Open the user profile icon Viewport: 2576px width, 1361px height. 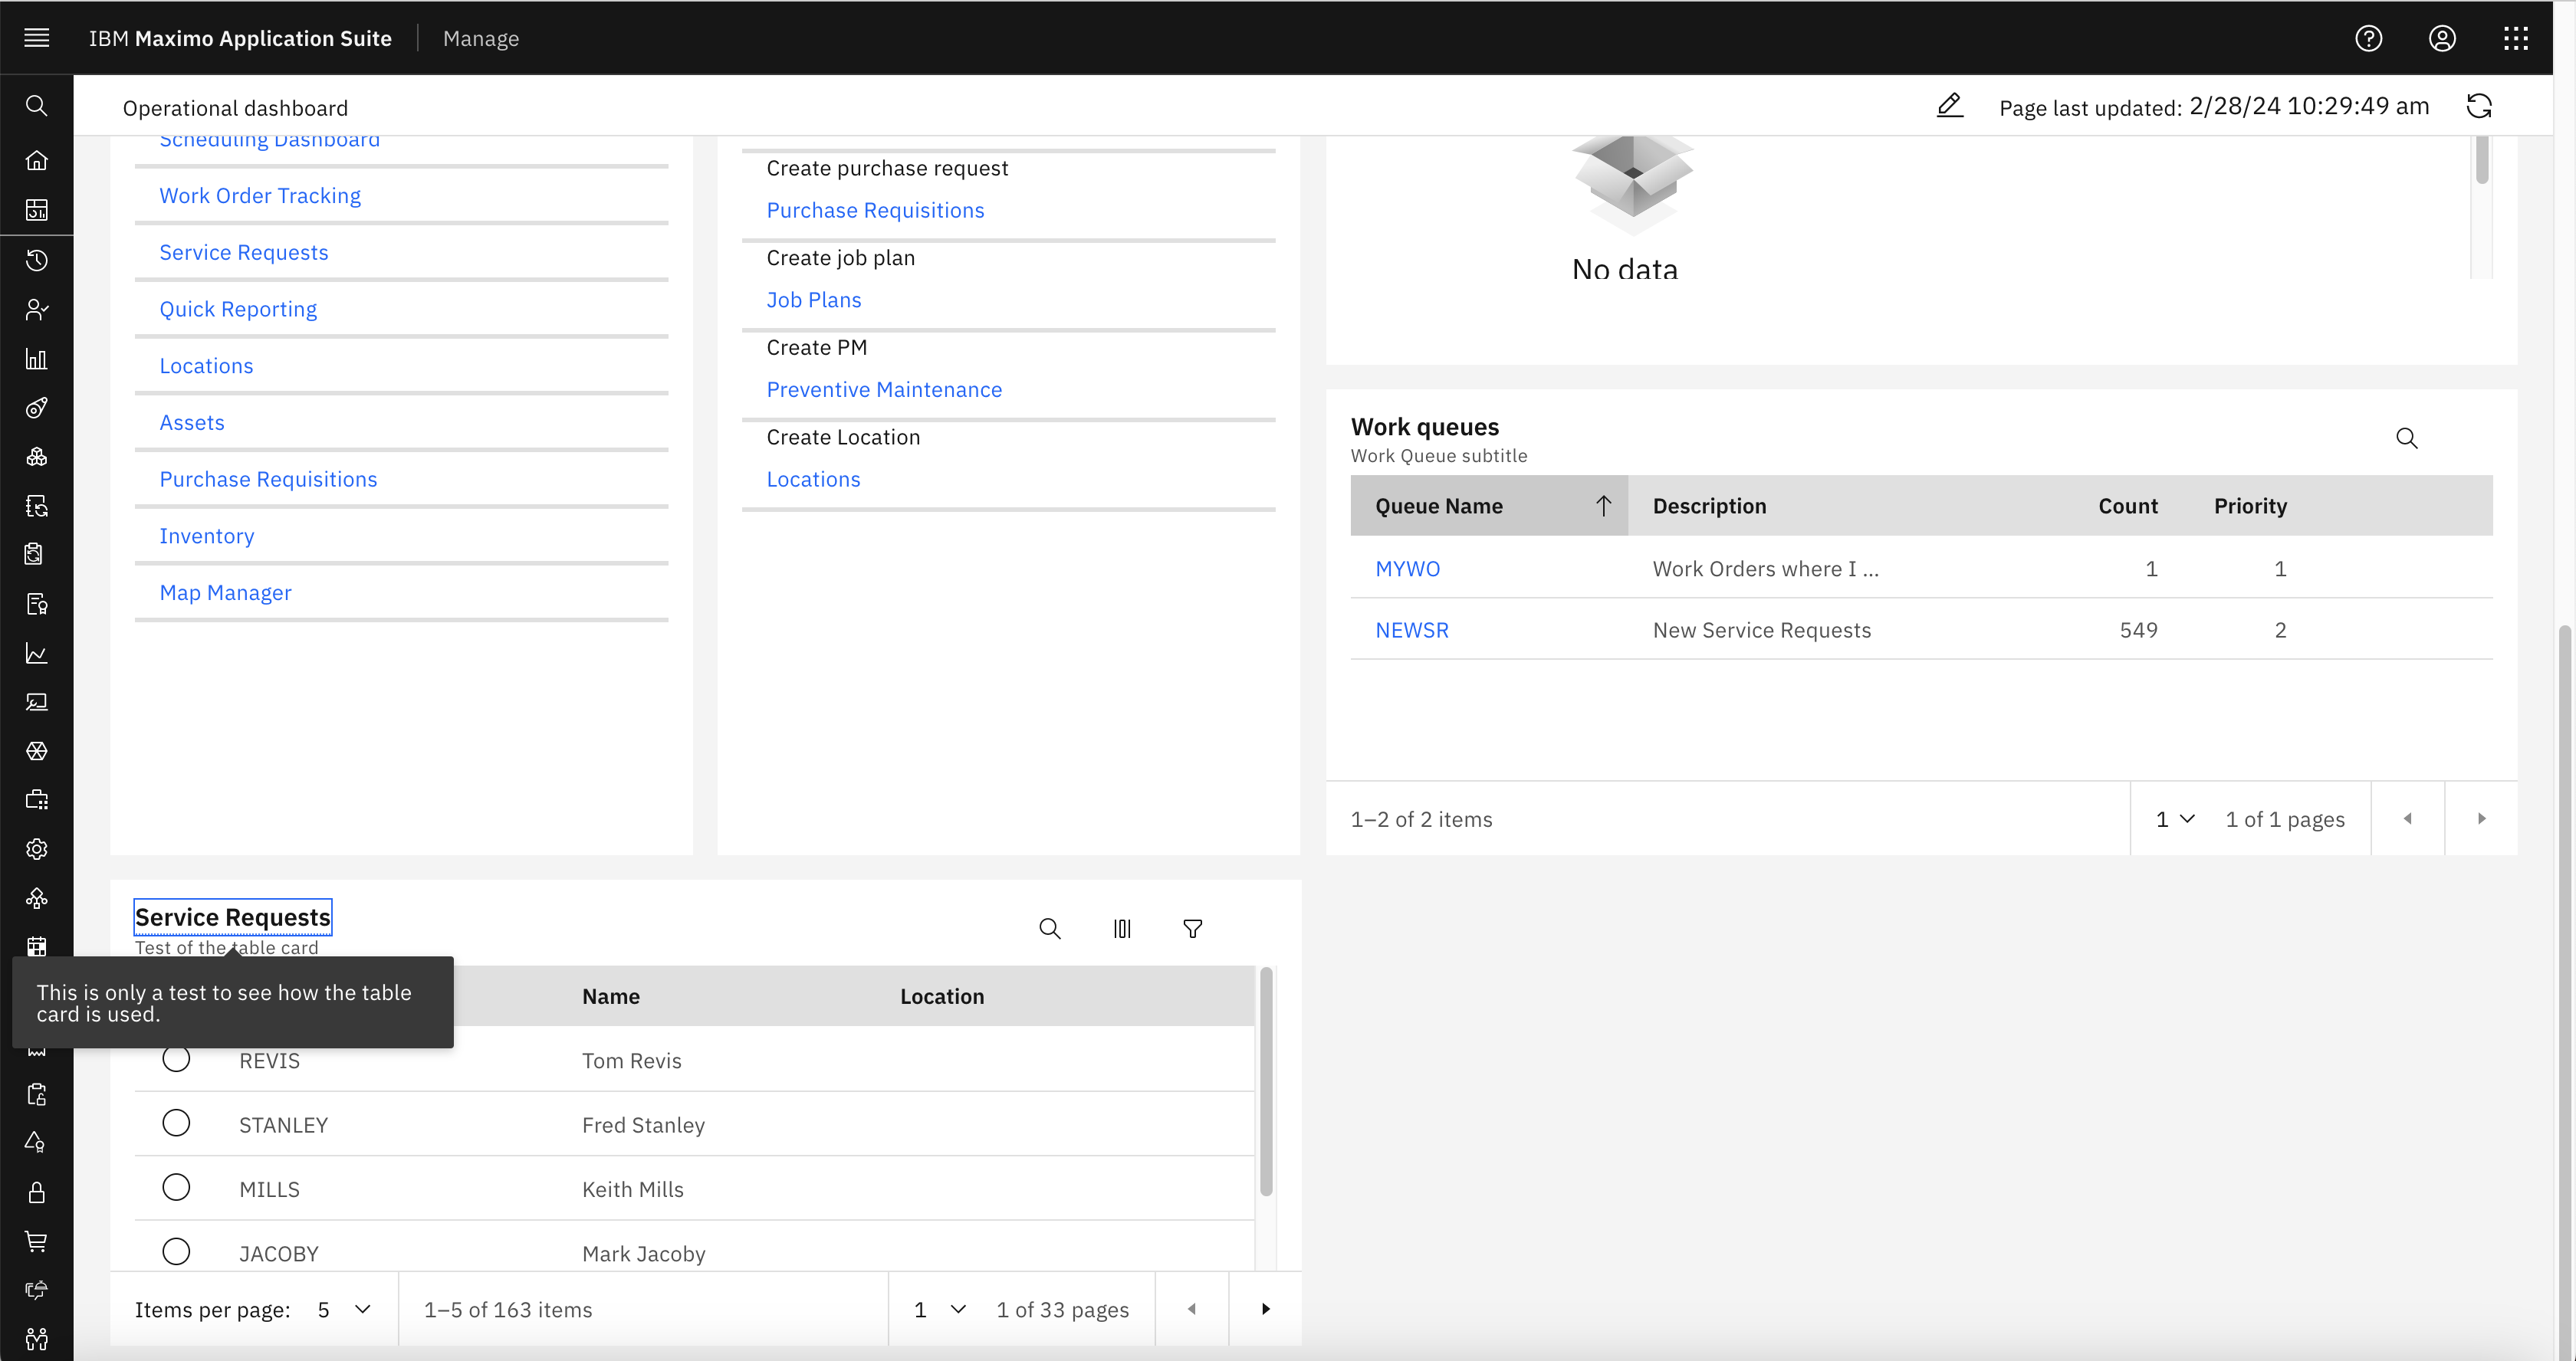pos(2442,38)
